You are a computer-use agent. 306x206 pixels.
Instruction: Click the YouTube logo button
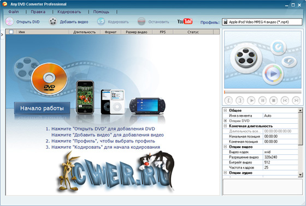click(x=185, y=21)
